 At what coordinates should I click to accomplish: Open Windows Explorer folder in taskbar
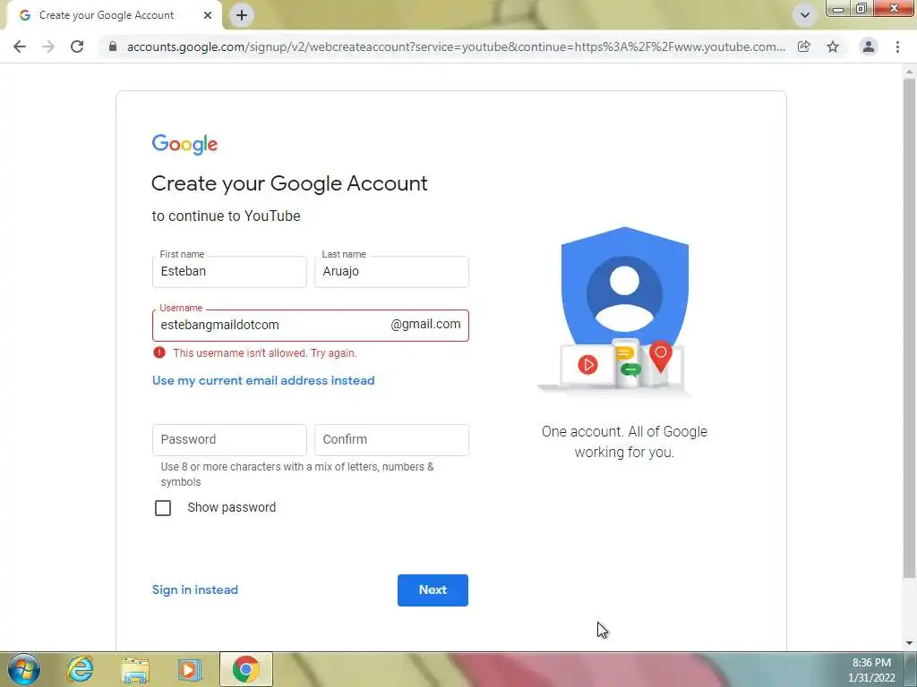135,669
